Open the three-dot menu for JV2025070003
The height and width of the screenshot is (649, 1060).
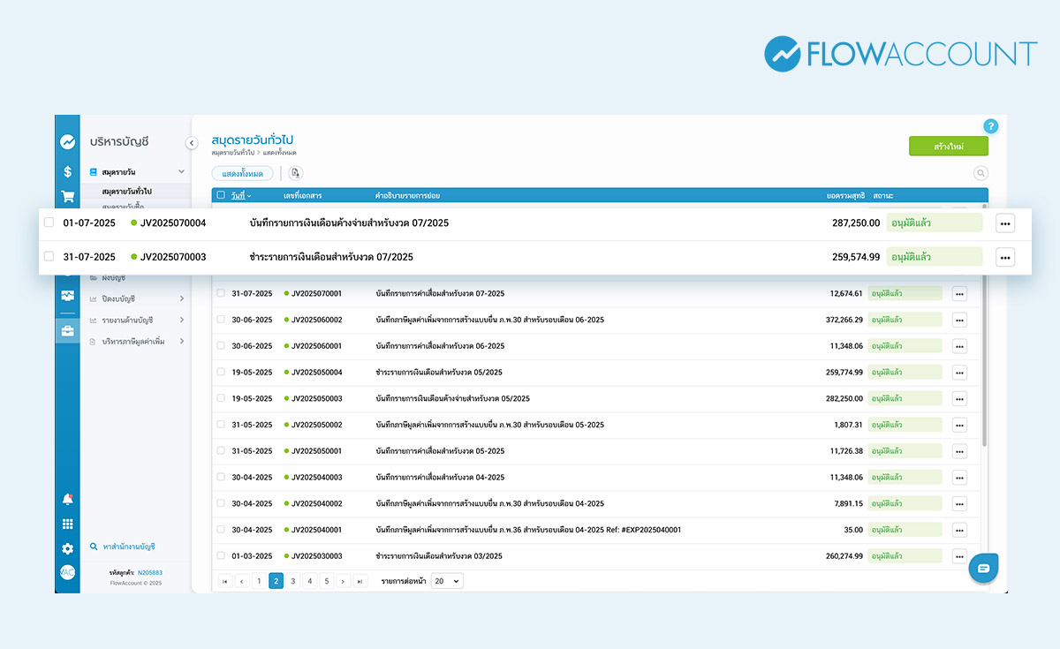(1004, 257)
